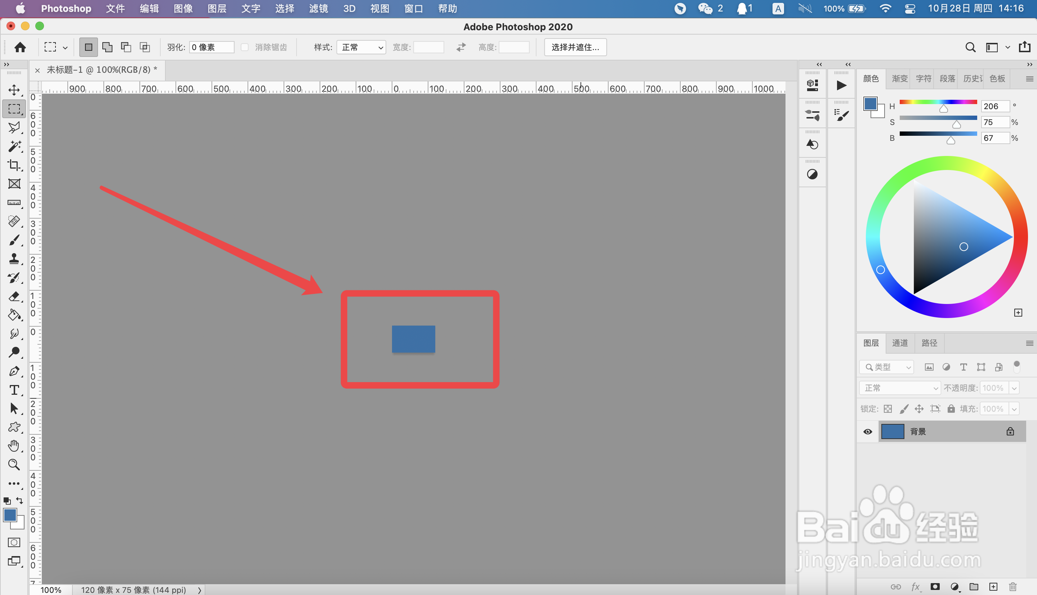Select the Hand tool
1037x595 pixels.
14,446
